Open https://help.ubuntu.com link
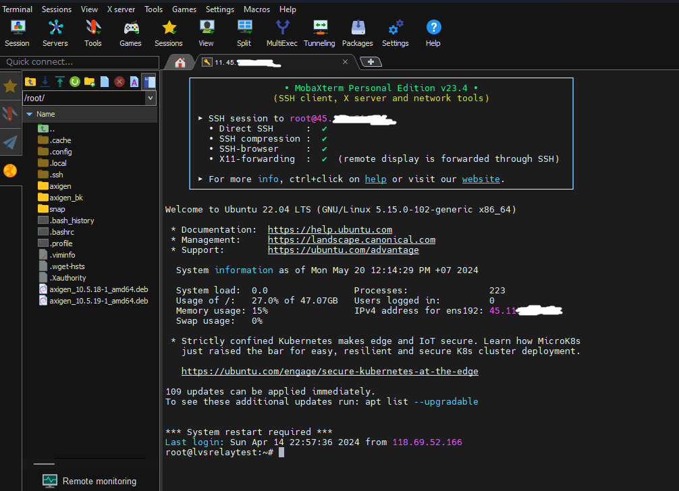Viewport: 679px width, 491px height. 330,230
